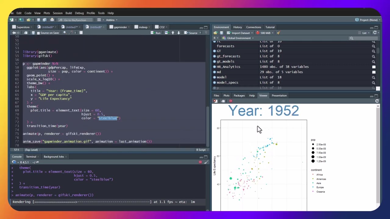Click the broom Clear objects icon
This screenshot has height=219, width=390.
[x=278, y=33]
